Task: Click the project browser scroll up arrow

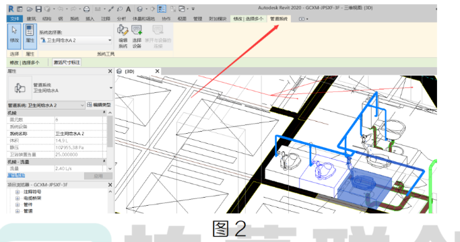Action: coord(110,192)
